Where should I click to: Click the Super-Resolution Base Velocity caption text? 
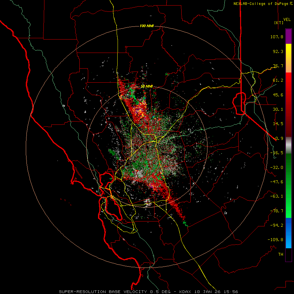point(148,292)
